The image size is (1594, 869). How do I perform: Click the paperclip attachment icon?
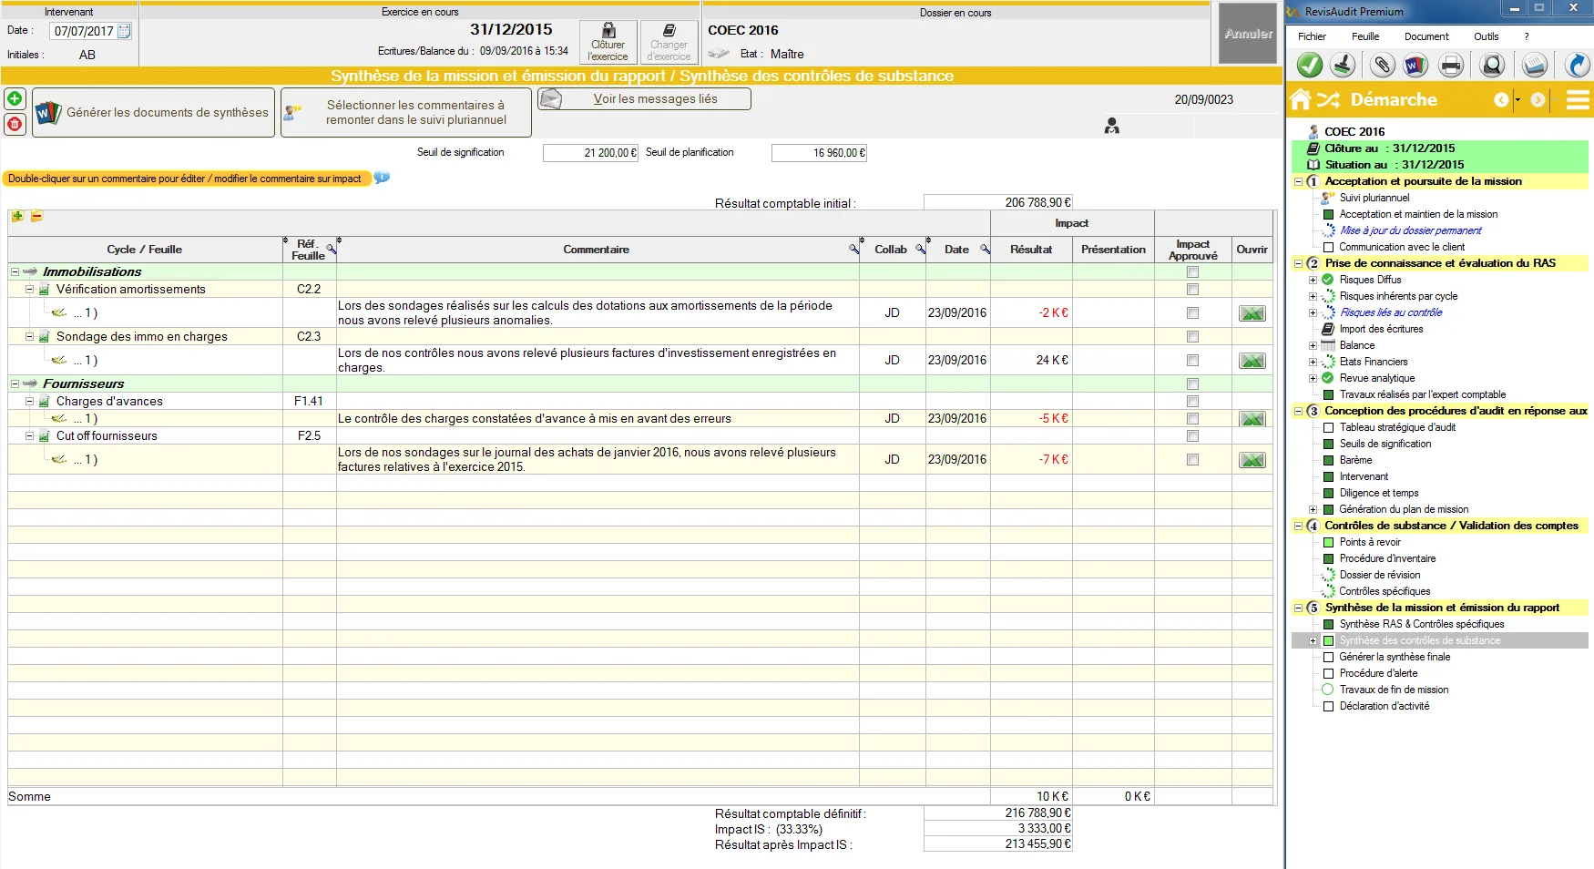point(1383,65)
